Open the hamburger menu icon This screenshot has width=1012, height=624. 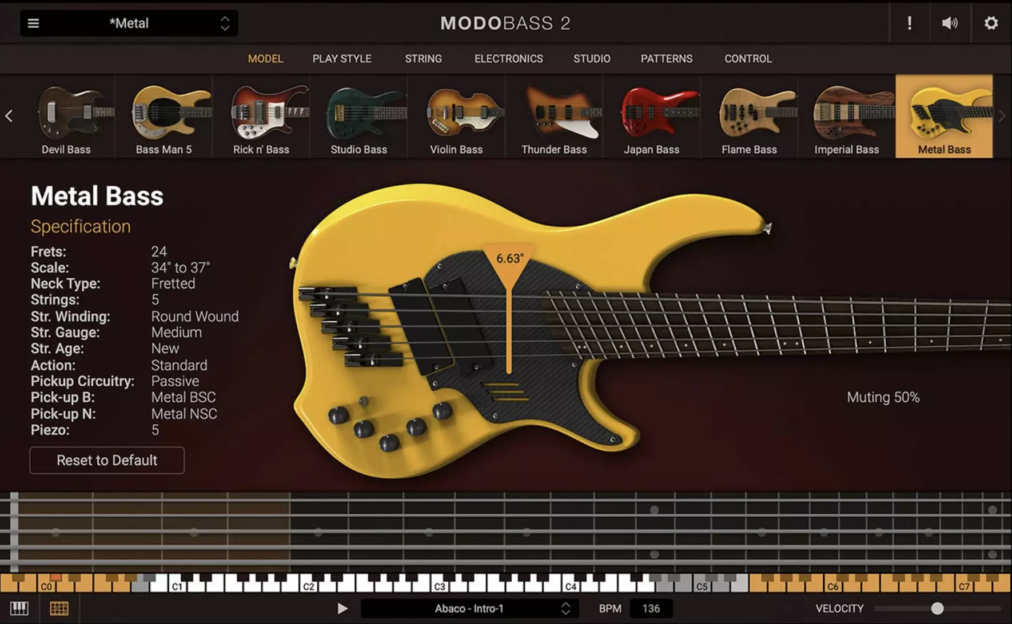34,23
